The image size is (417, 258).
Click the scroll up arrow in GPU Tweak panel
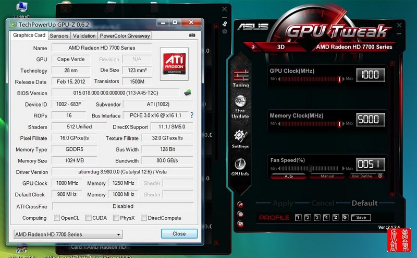[392, 63]
